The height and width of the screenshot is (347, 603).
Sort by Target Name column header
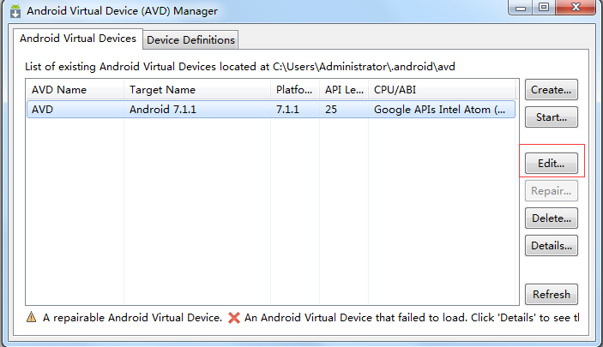(x=197, y=90)
